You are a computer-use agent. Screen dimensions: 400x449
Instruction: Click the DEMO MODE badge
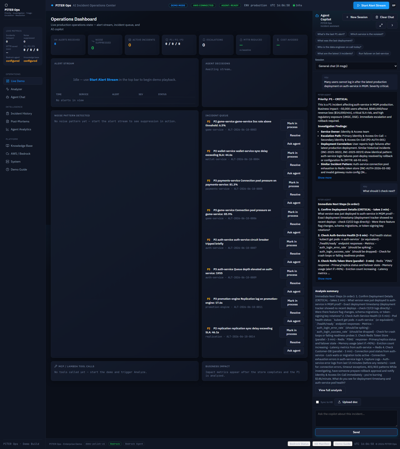(178, 5)
